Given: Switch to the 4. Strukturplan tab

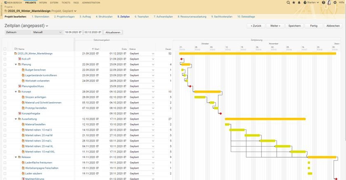Looking at the screenshot, I should coord(104,16).
